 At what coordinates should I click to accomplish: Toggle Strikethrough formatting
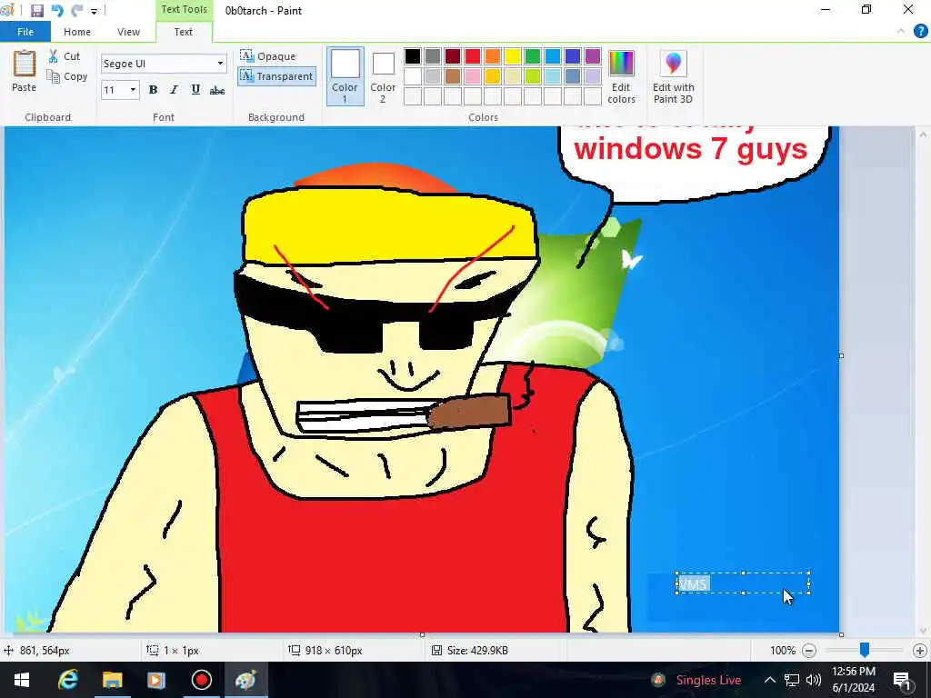click(217, 90)
